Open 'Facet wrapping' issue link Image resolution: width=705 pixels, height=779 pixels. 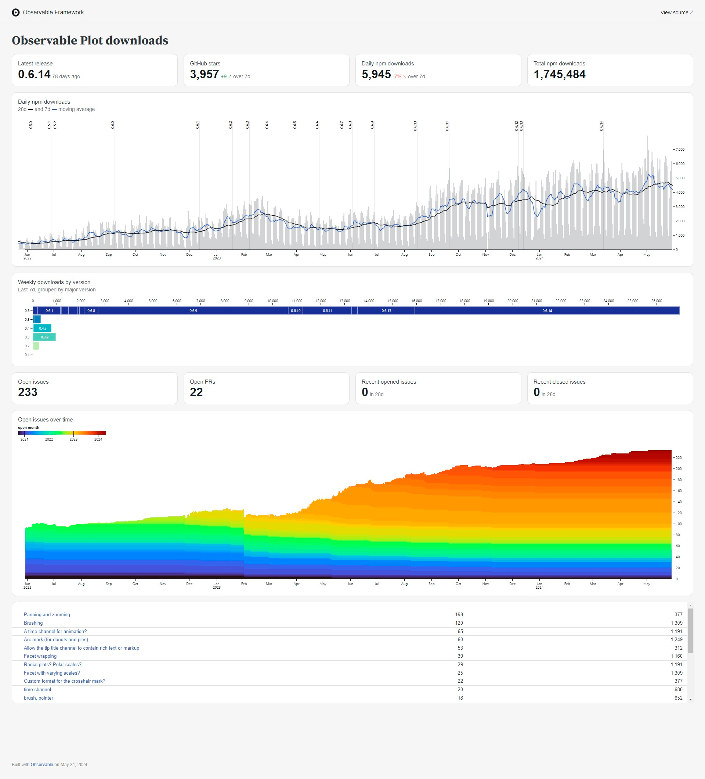[40, 656]
